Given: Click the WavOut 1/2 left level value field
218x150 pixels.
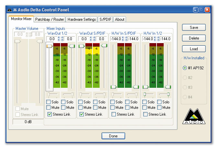Looking at the screenshot, I should point(52,39).
